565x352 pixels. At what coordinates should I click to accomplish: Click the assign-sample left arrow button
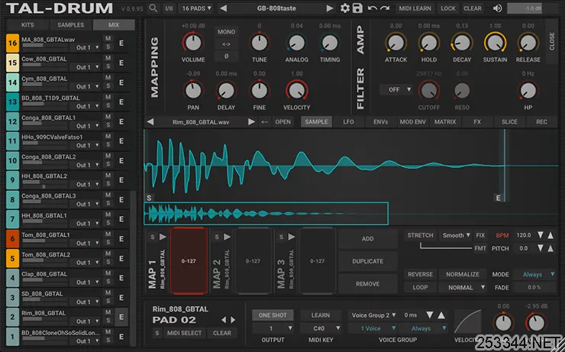[x=264, y=121]
